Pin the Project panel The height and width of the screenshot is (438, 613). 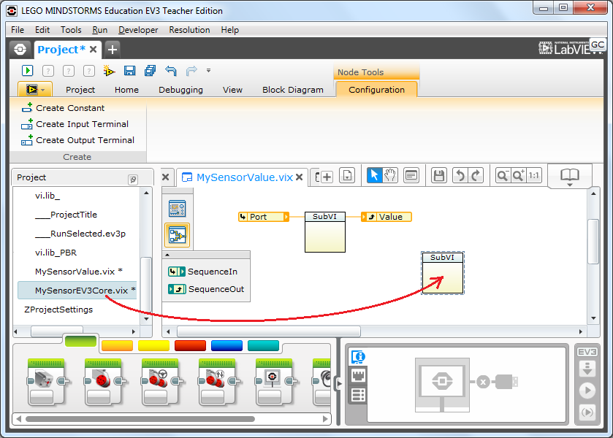[x=133, y=180]
